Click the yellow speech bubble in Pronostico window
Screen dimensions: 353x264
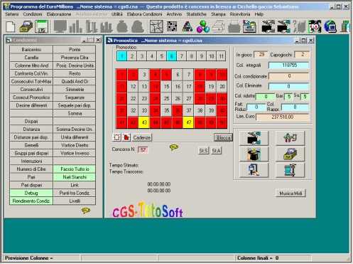[x=174, y=147]
